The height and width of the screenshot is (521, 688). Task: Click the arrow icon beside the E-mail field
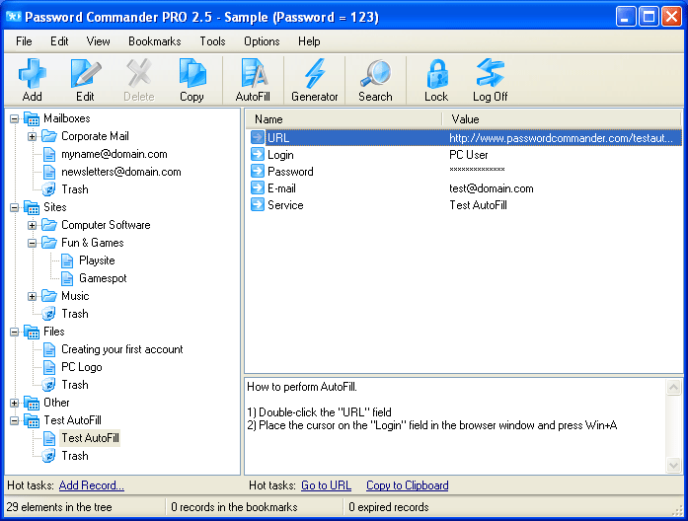tap(258, 188)
